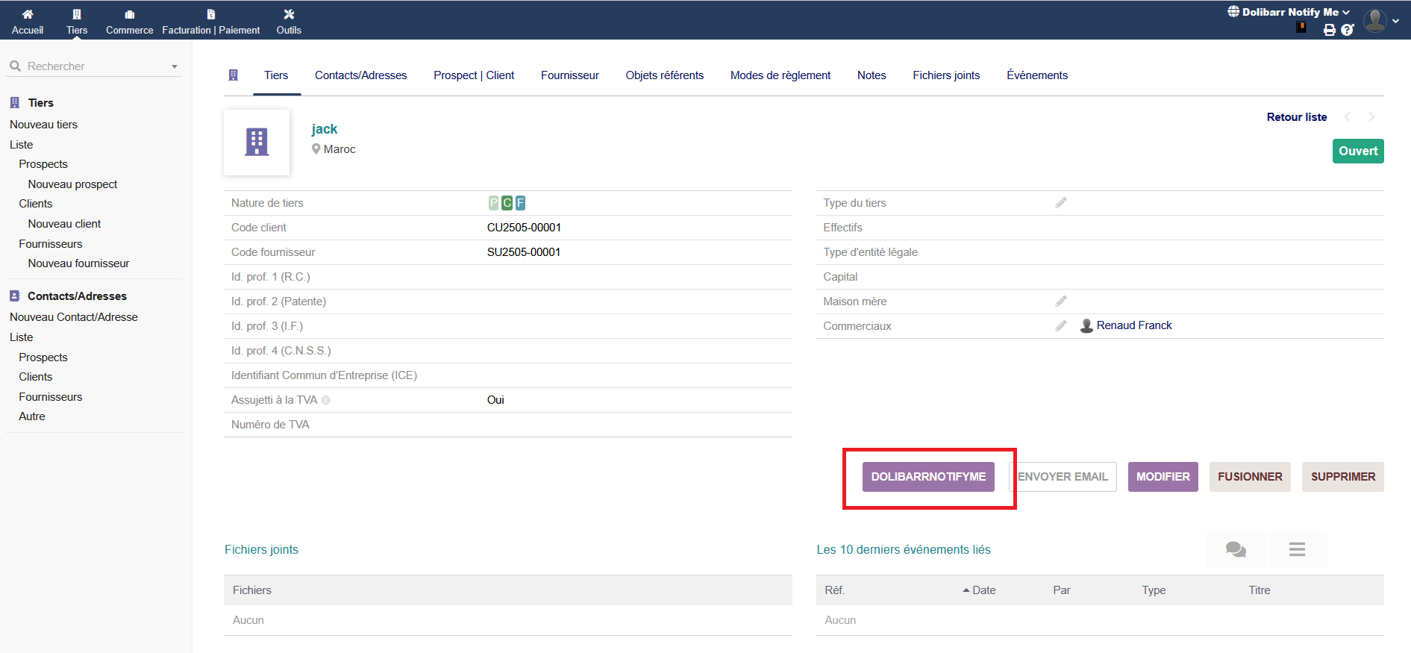Image resolution: width=1411 pixels, height=653 pixels.
Task: Switch to the Contacts/Adresses tab
Action: tap(360, 75)
